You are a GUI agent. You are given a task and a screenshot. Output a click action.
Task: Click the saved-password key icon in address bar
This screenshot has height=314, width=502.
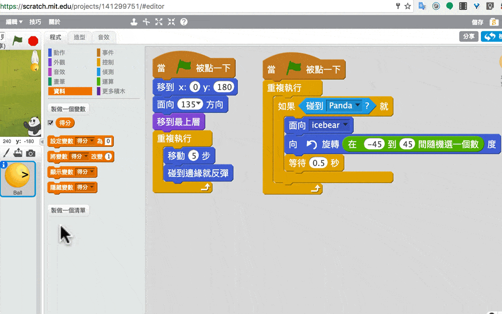coord(398,6)
